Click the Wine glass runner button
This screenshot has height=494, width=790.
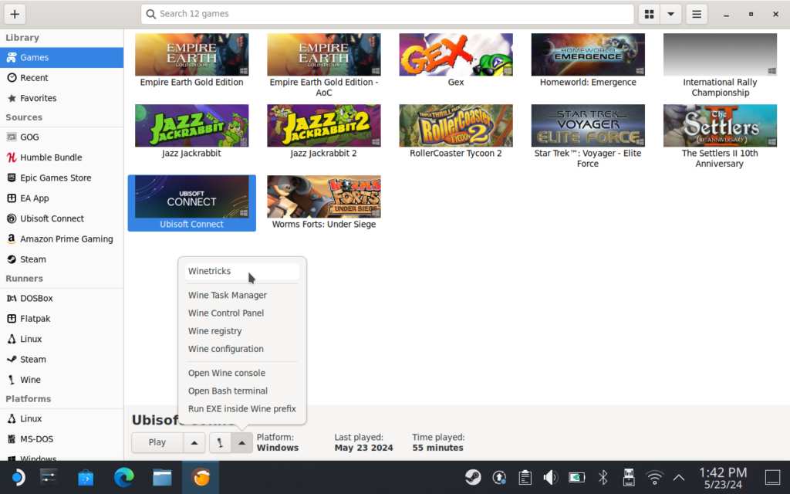point(220,442)
